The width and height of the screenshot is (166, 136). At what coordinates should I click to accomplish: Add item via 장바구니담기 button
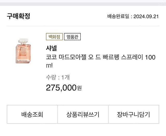[133, 114]
